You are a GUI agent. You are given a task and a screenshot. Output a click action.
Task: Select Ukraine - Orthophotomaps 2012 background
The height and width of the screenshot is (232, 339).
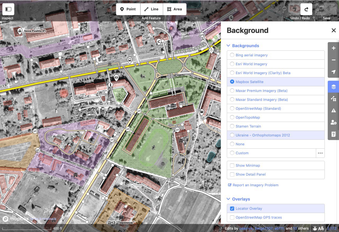[276, 135]
